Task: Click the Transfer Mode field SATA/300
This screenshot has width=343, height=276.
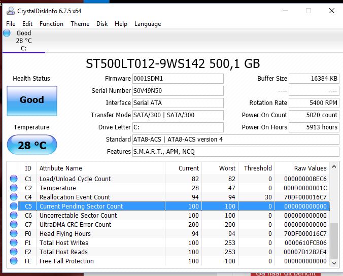Action: (x=178, y=115)
